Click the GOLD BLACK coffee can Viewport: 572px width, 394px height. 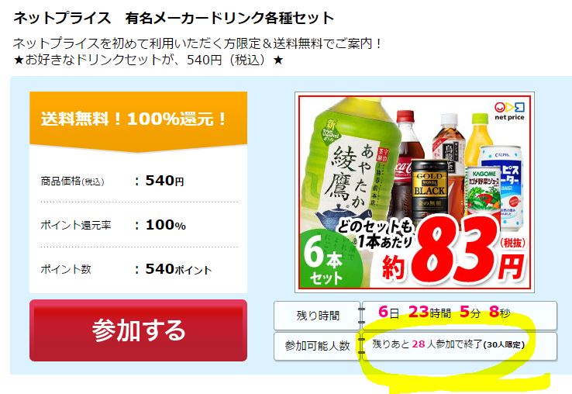click(x=429, y=188)
